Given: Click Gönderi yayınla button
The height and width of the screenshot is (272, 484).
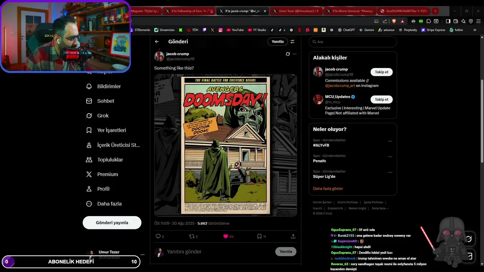Looking at the screenshot, I should 112,223.
